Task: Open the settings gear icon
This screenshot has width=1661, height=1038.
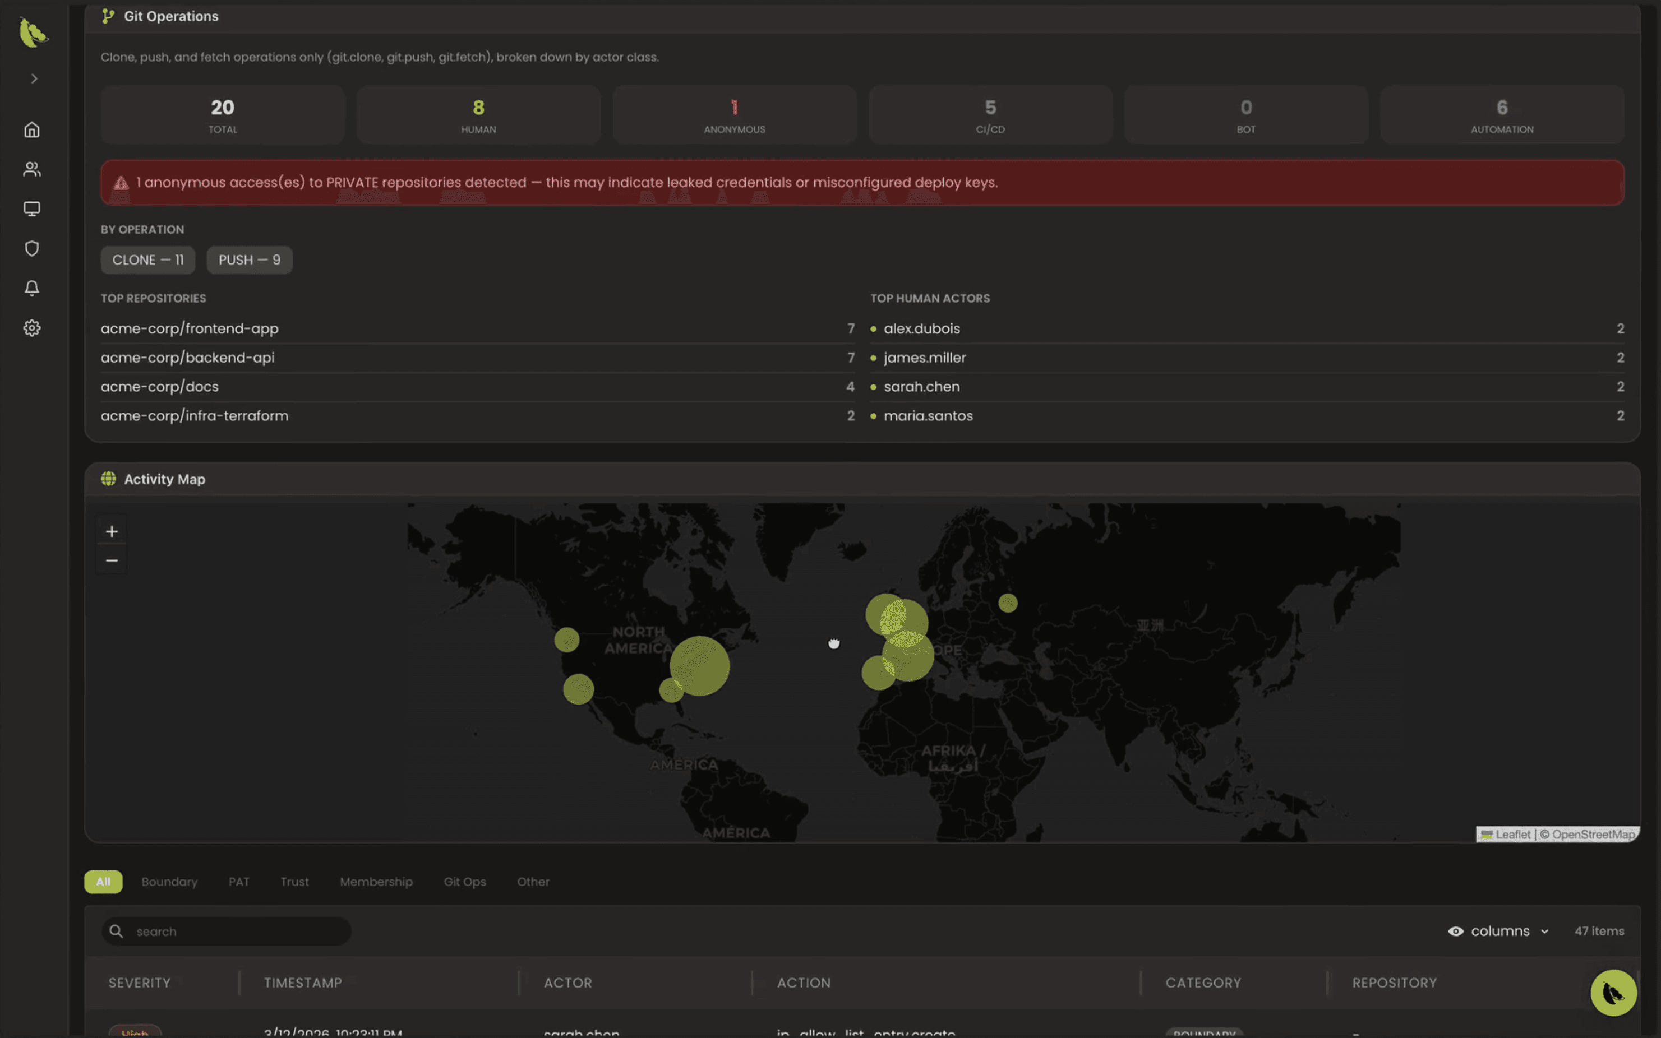Action: (31, 328)
